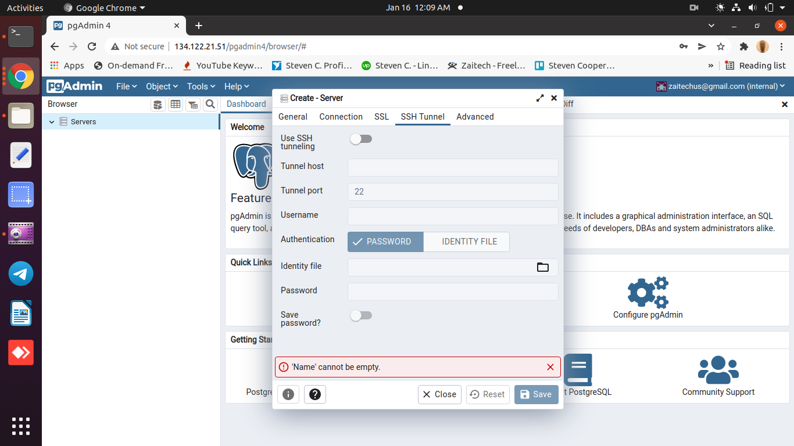Open Google Chrome app menu in top bar

(x=104, y=8)
